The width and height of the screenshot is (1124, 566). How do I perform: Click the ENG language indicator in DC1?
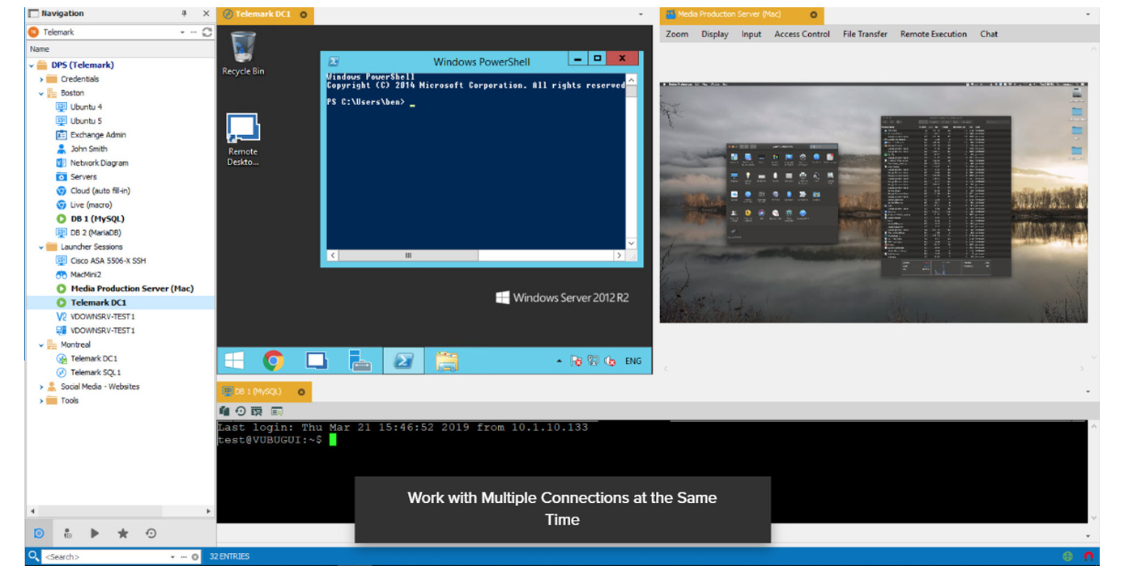click(x=633, y=361)
